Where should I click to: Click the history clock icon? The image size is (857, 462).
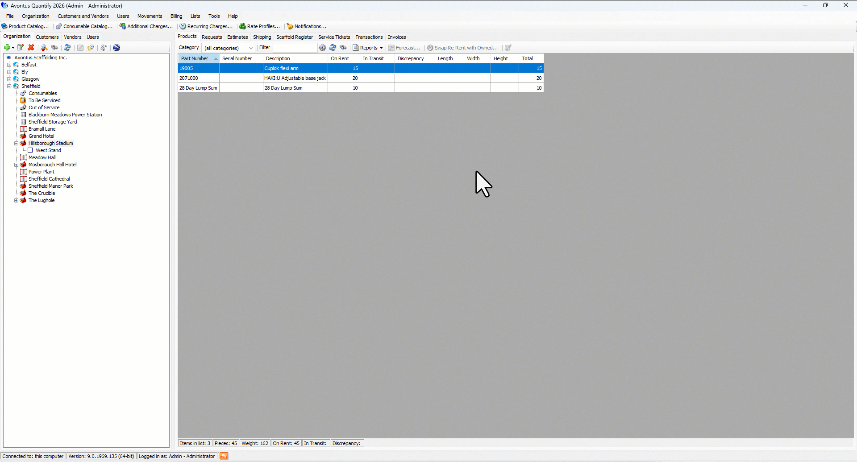click(x=104, y=48)
